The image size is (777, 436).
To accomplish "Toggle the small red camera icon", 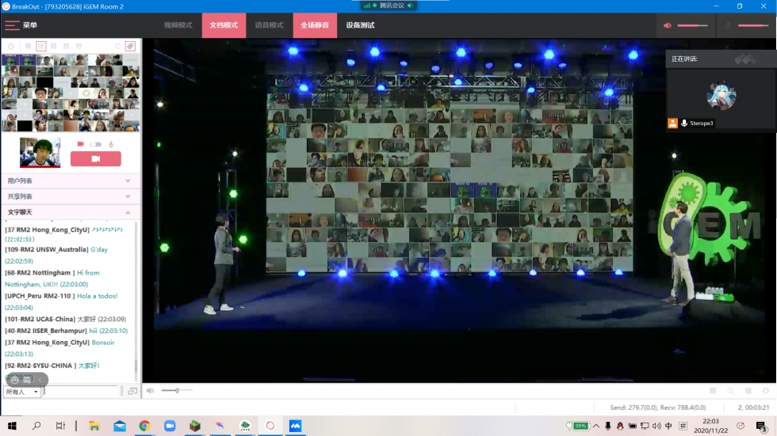I will pos(80,144).
